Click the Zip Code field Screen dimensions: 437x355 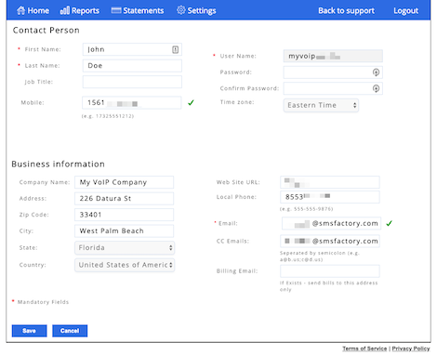125,215
